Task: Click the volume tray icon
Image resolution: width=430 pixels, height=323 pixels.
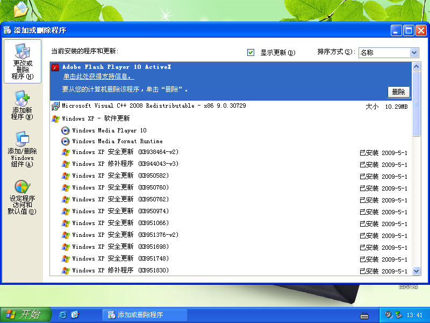Action: (x=388, y=314)
